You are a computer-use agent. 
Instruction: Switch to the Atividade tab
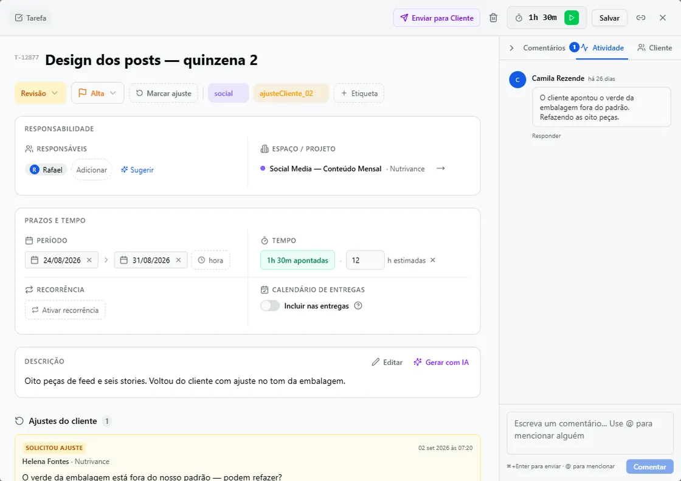click(603, 48)
